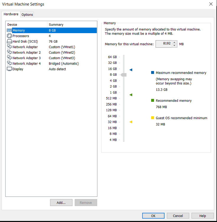Select the Network Adapter 4 row
The image size is (217, 222).
(52, 63)
